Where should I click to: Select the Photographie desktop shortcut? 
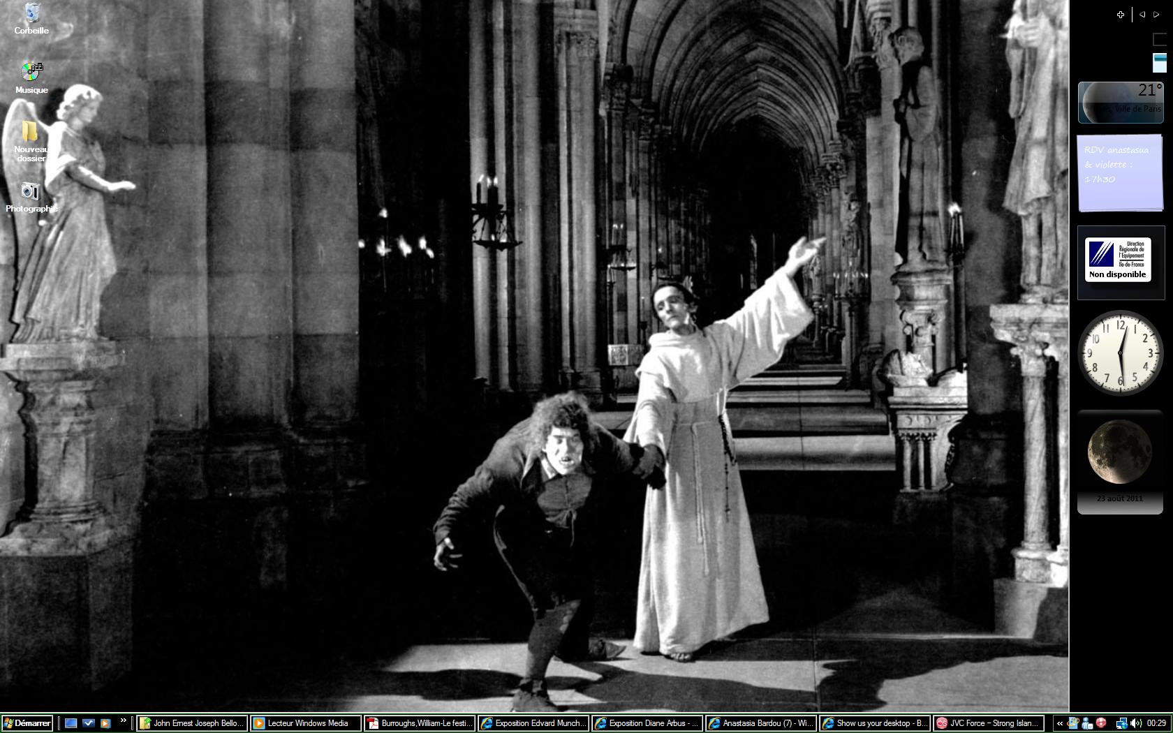[x=31, y=197]
